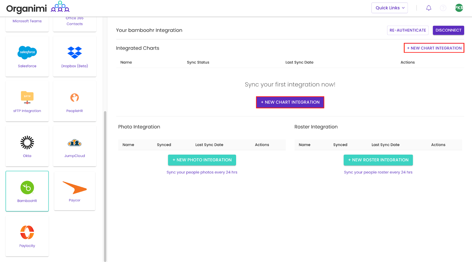Click the Organimi logo
472x262 pixels.
(x=38, y=8)
